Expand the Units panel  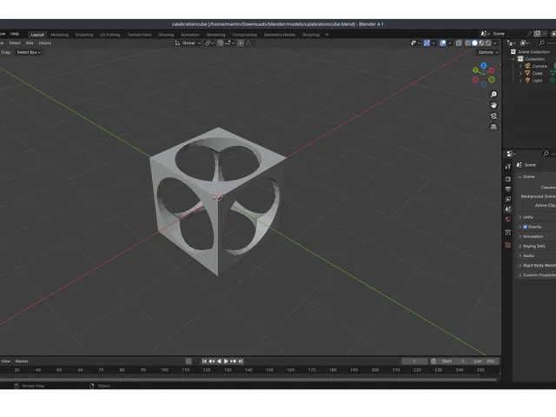(x=526, y=217)
